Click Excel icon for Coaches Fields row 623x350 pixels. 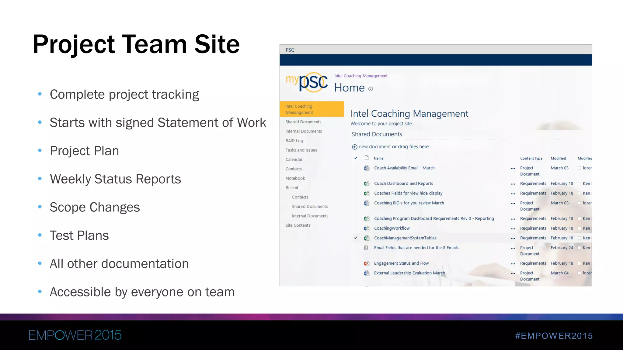click(367, 193)
